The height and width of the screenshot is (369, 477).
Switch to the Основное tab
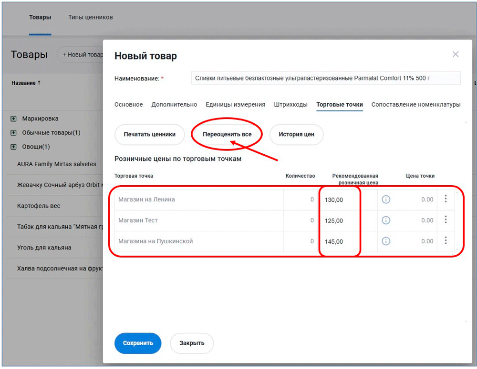click(128, 105)
